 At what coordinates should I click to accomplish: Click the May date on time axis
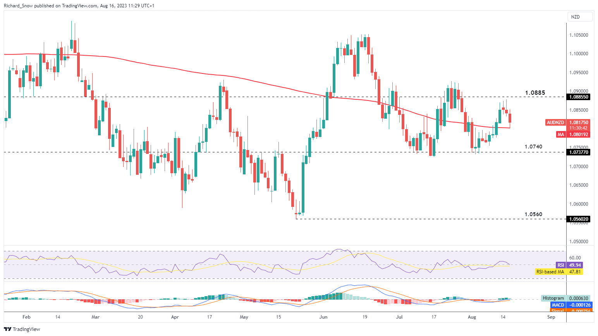coord(244,317)
